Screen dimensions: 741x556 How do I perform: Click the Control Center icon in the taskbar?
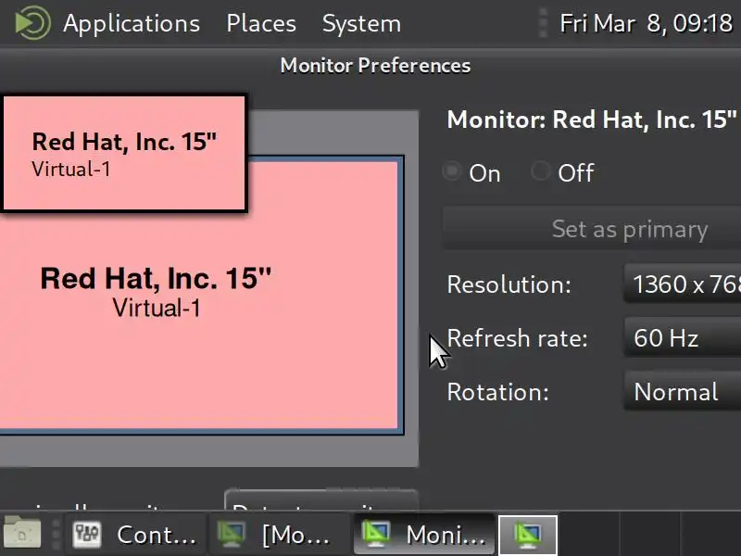coord(86,535)
